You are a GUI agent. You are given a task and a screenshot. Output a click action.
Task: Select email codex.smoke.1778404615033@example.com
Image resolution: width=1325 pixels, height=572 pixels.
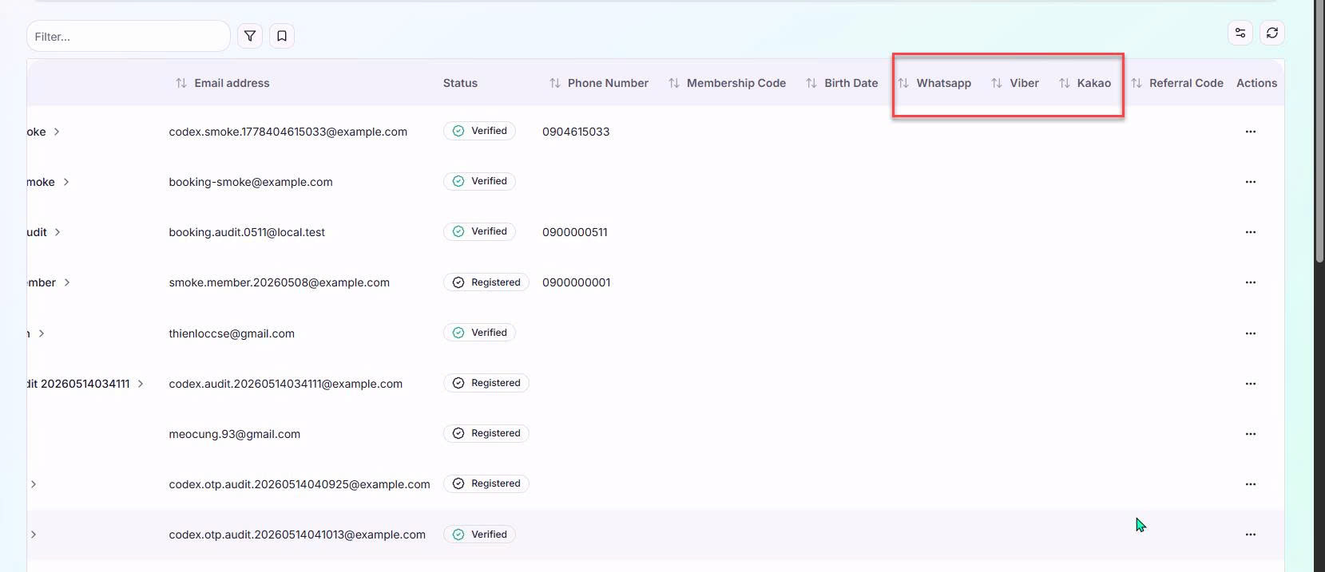tap(288, 132)
